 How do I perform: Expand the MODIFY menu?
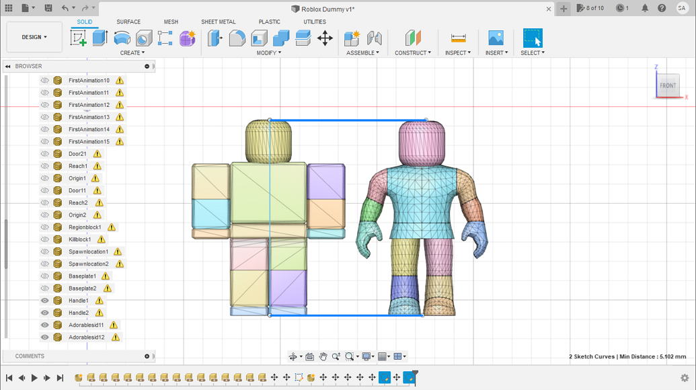(268, 53)
